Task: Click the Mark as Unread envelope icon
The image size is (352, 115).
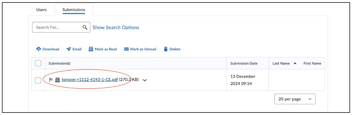Action: [126, 49]
